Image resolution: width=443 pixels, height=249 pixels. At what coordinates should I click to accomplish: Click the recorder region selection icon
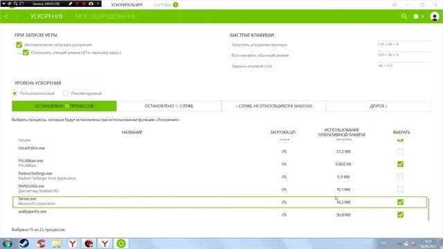(21, 3)
